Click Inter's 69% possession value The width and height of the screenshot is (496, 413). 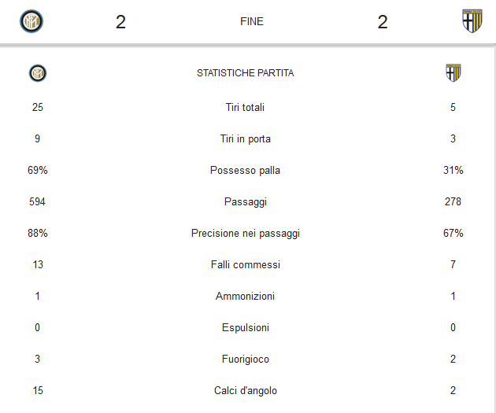click(x=38, y=171)
